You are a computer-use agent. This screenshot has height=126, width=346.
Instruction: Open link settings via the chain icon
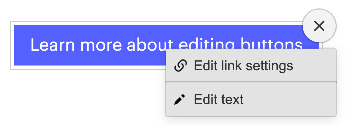tap(180, 66)
